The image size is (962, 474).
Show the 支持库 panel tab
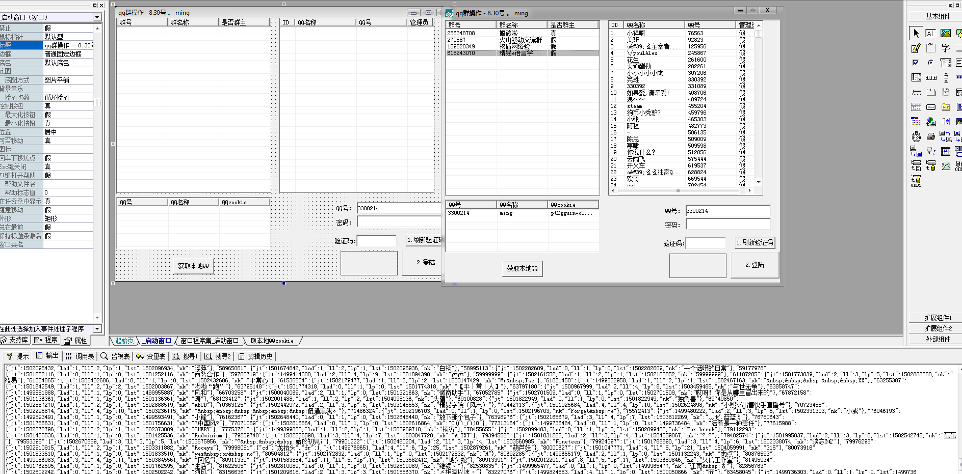15,340
